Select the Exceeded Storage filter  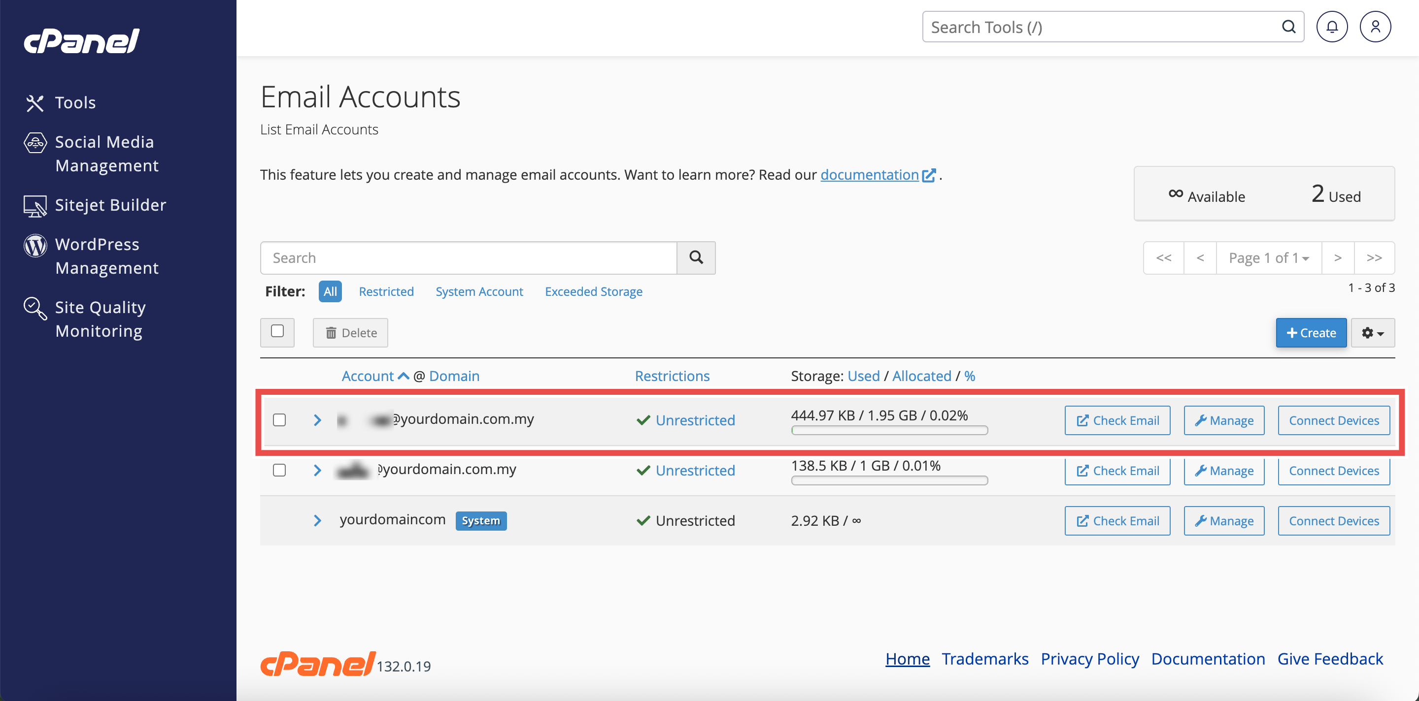[593, 291]
